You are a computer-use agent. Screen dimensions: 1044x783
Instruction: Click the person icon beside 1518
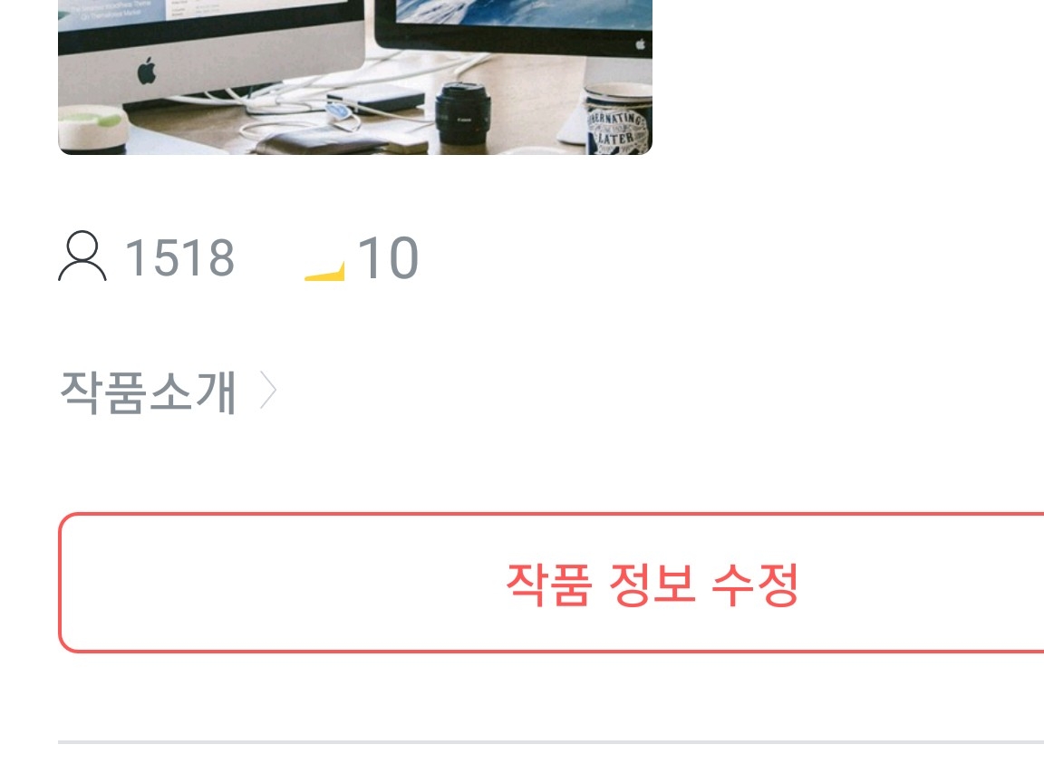82,256
